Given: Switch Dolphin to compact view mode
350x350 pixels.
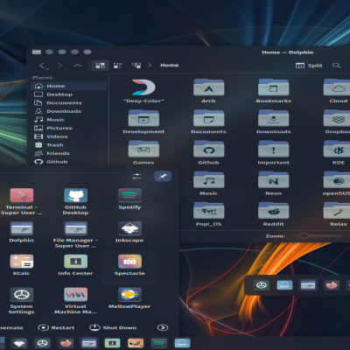Looking at the screenshot, I should [118, 66].
